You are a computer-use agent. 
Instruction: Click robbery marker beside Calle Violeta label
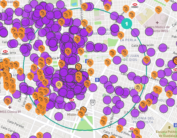120,128
